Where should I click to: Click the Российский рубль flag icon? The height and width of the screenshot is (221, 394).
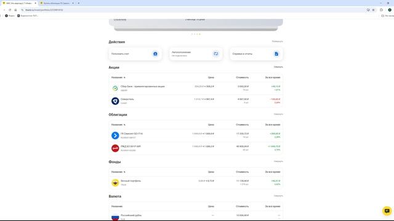pos(115,217)
